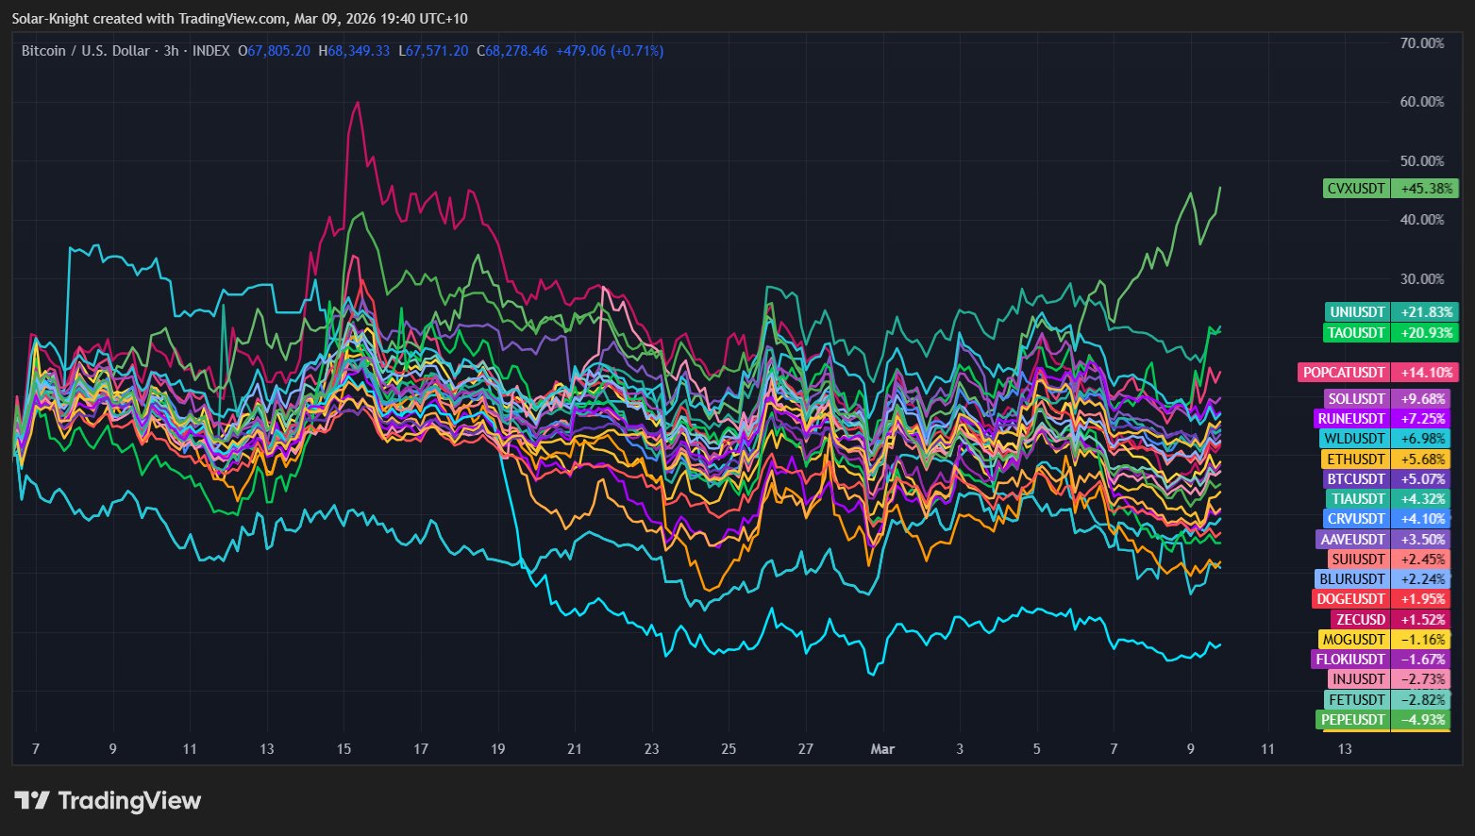Click the 70.00% mark on percentage scale
1475x836 pixels.
[1421, 43]
